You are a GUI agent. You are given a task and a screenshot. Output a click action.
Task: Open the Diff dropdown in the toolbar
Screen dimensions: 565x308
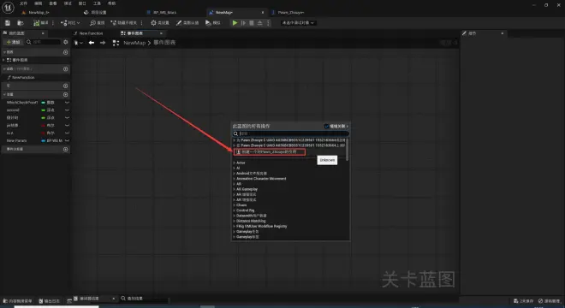70,23
